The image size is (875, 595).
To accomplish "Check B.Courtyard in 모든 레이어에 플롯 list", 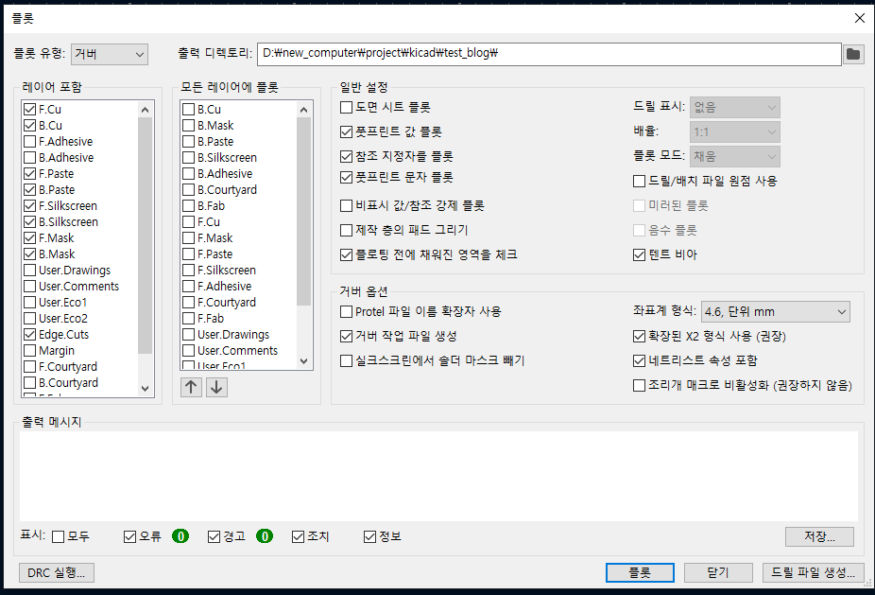I will tap(188, 190).
